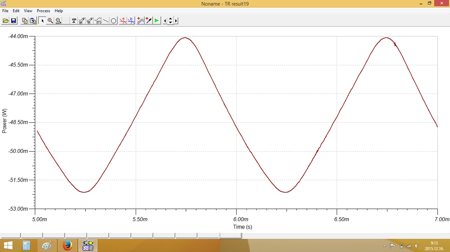This screenshot has width=450, height=252.
Task: Enable red cursor a
Action: (123, 21)
